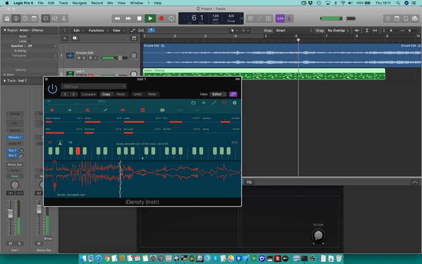Open the Drag No Overlap dropdown

click(338, 31)
